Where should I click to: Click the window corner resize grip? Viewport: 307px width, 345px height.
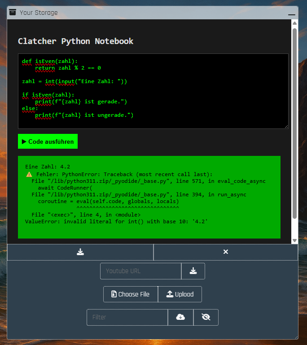point(296,337)
